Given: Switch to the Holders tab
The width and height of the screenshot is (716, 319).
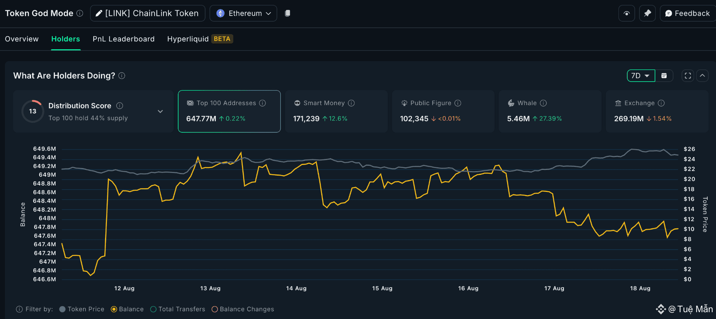Looking at the screenshot, I should (x=66, y=39).
